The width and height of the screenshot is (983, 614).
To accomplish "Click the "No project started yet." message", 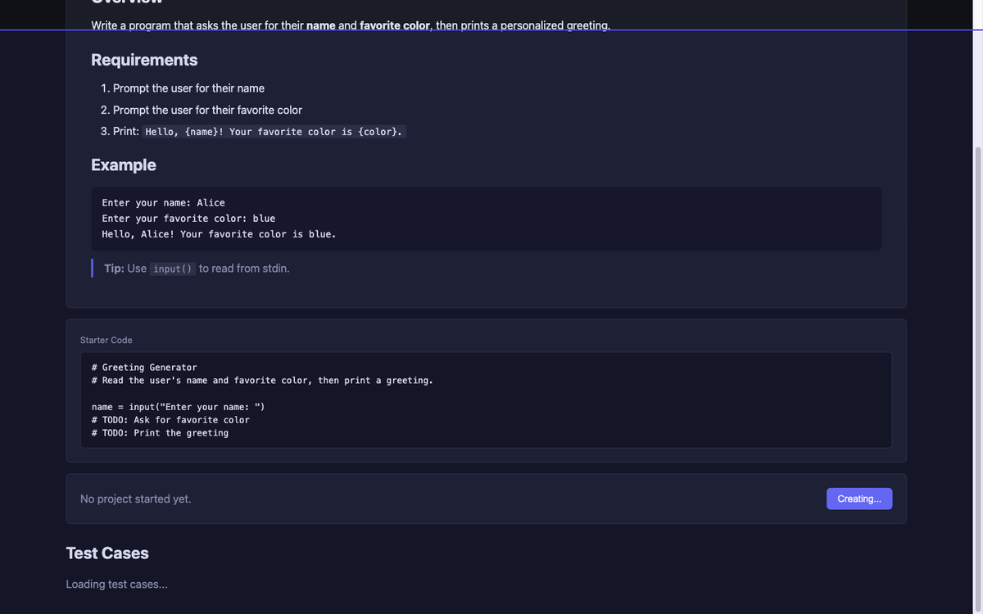I will click(136, 499).
